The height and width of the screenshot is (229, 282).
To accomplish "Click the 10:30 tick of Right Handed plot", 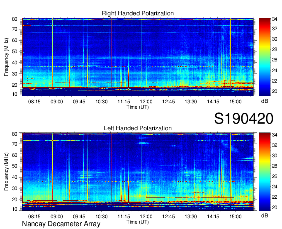I will [x=102, y=102].
